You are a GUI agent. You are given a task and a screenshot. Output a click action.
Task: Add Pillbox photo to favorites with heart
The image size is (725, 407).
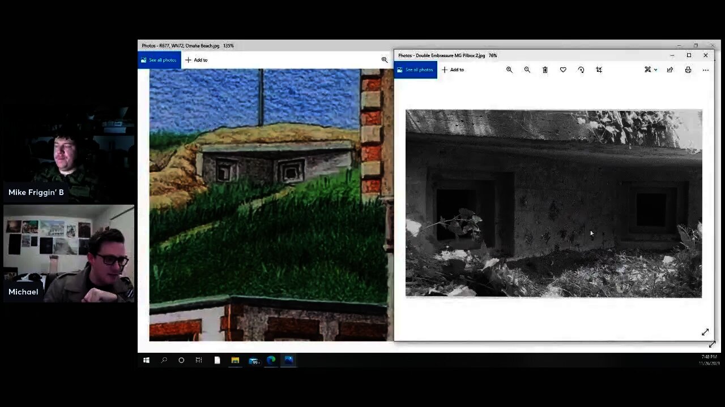coord(563,70)
